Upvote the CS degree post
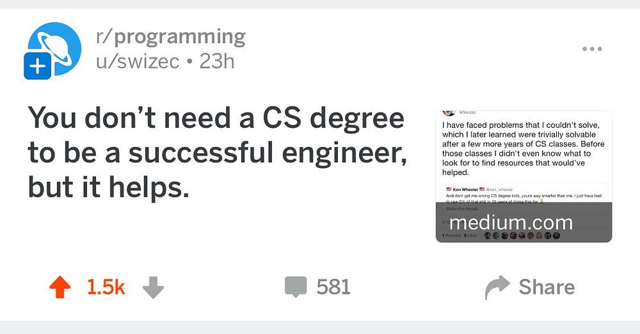This screenshot has height=334, width=640. [x=60, y=288]
